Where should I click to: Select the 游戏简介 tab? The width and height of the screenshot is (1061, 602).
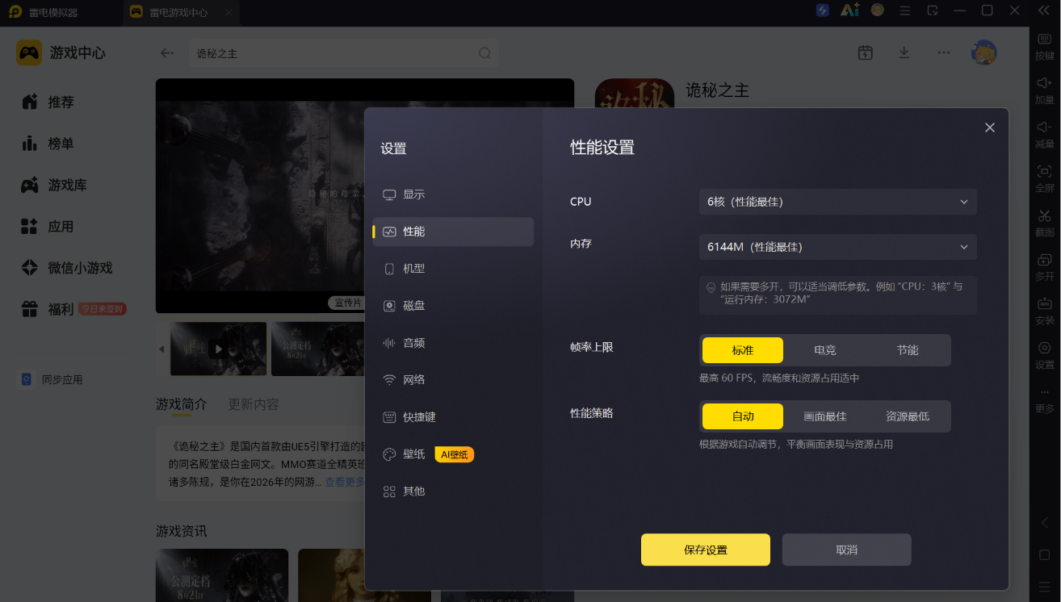pos(182,404)
